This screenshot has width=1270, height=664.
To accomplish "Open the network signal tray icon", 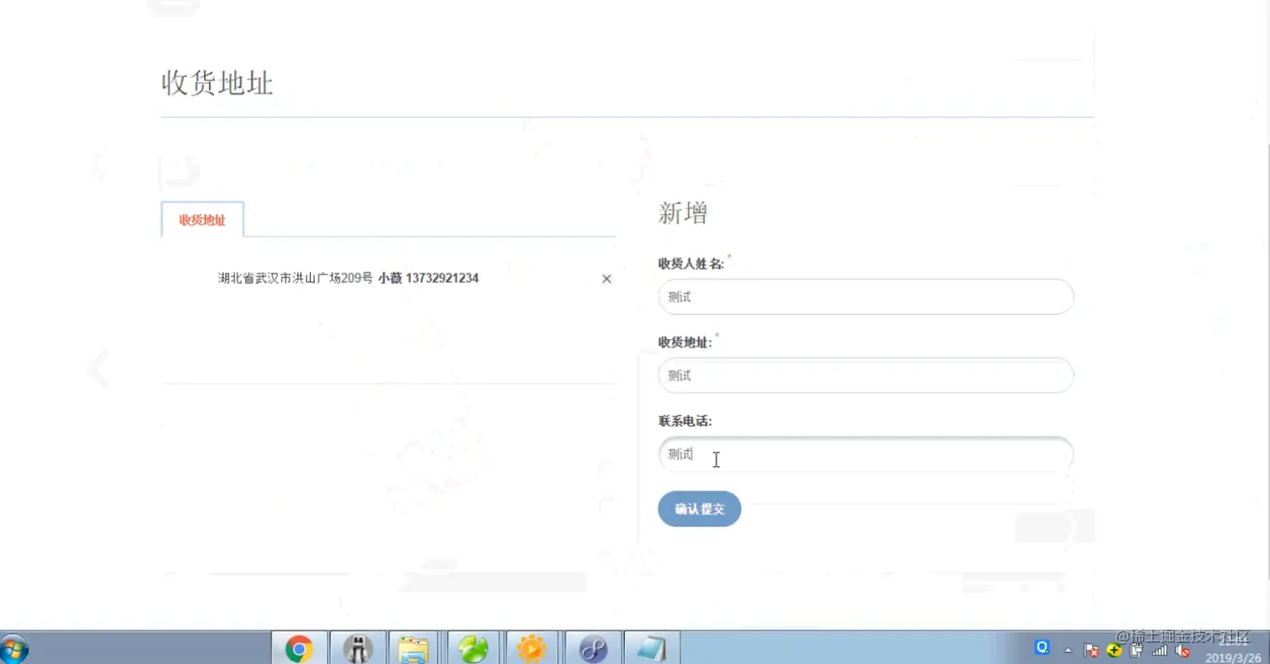I will (x=1160, y=650).
